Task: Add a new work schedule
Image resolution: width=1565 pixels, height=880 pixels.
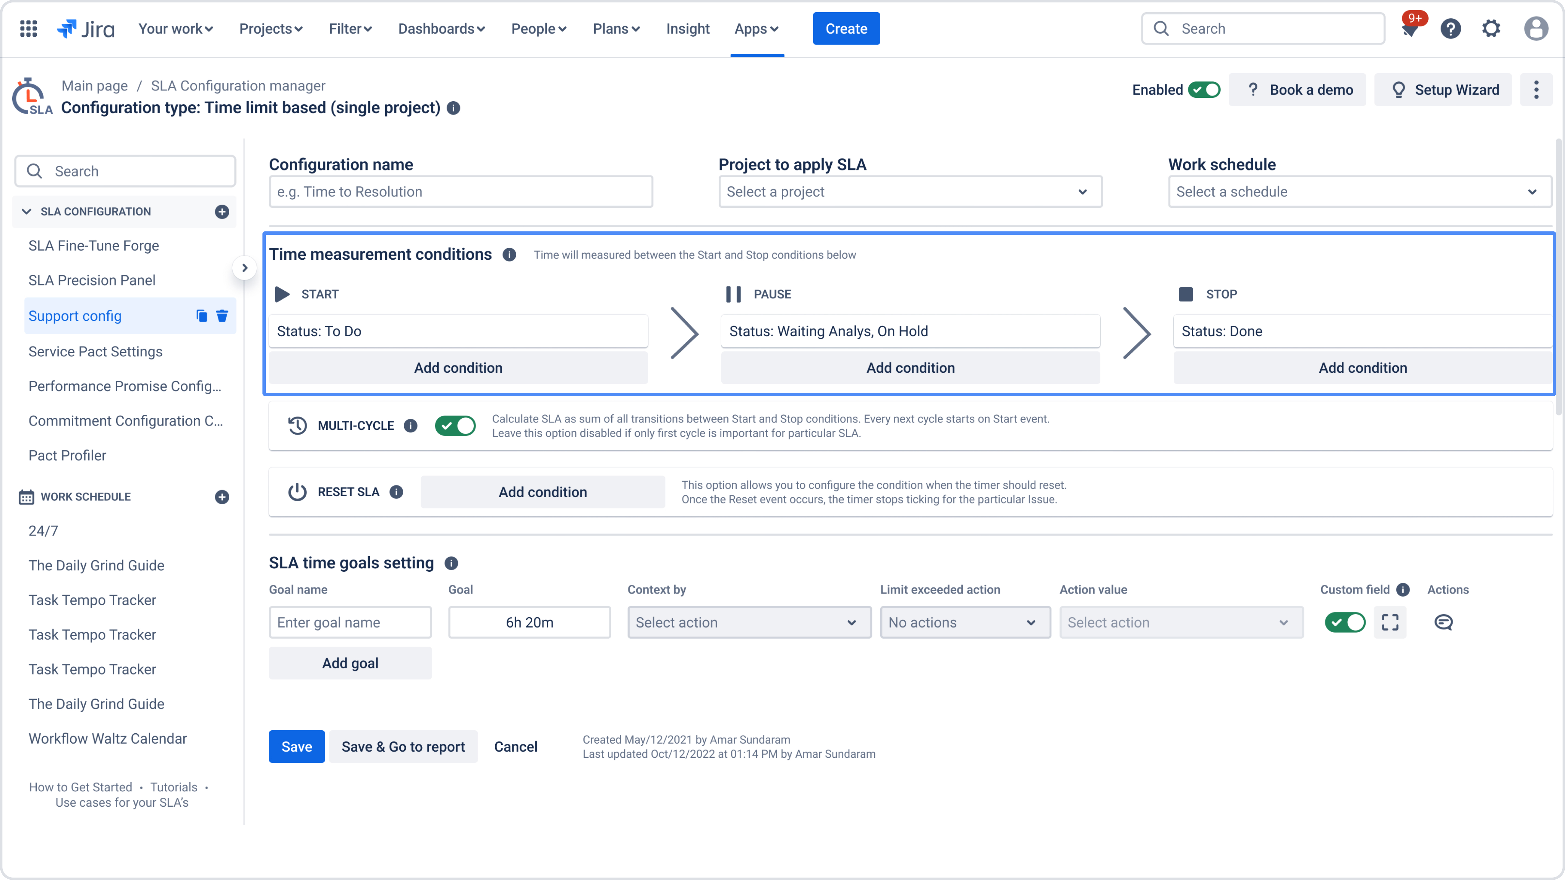Action: click(222, 497)
